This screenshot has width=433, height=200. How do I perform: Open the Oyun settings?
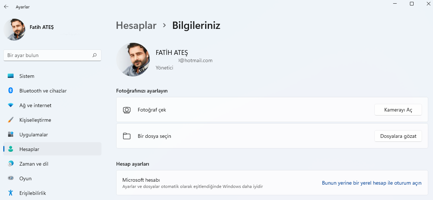coord(52,178)
